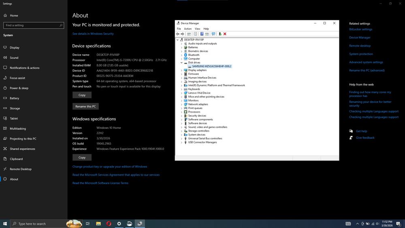Open the Help menu in Device Manager

tap(206, 29)
